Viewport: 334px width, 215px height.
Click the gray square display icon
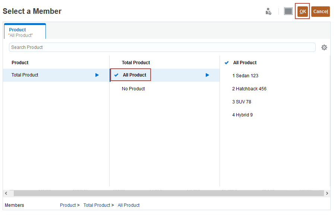(x=288, y=11)
